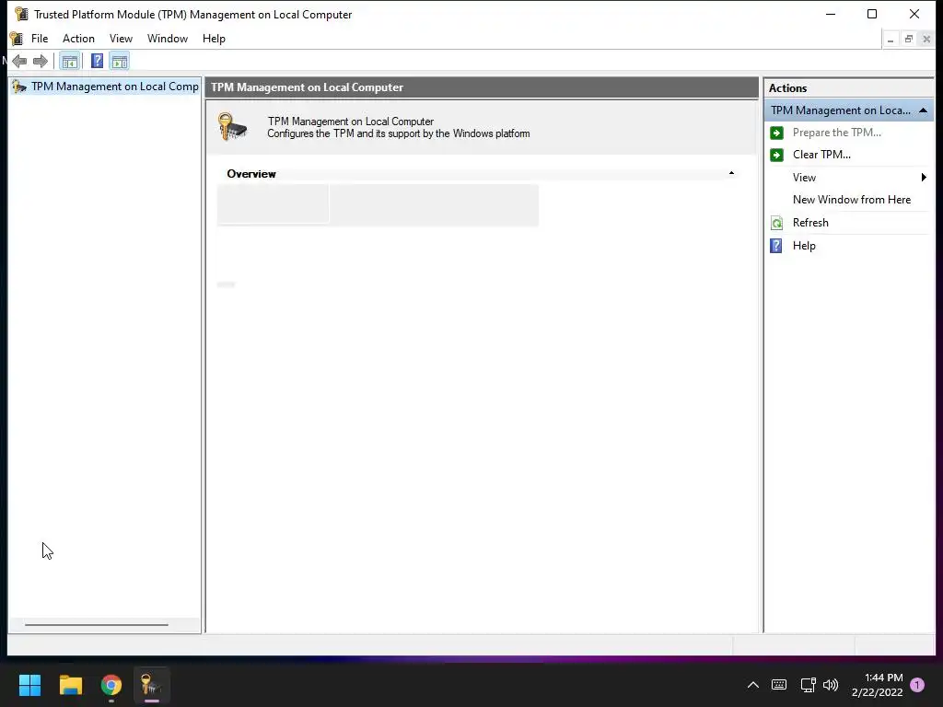Go forward with the toolbar Forward arrow
The image size is (943, 707).
point(41,62)
